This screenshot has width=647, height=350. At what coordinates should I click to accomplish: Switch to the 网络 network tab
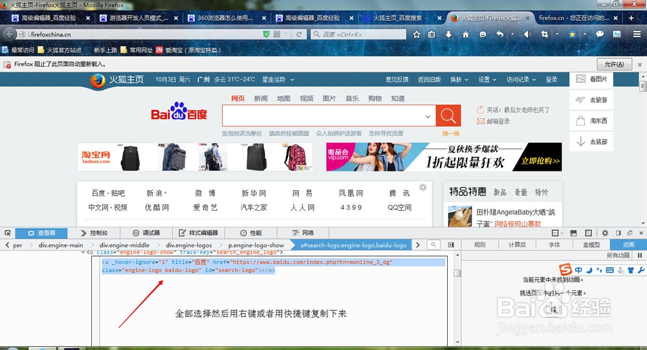pyautogui.click(x=303, y=233)
